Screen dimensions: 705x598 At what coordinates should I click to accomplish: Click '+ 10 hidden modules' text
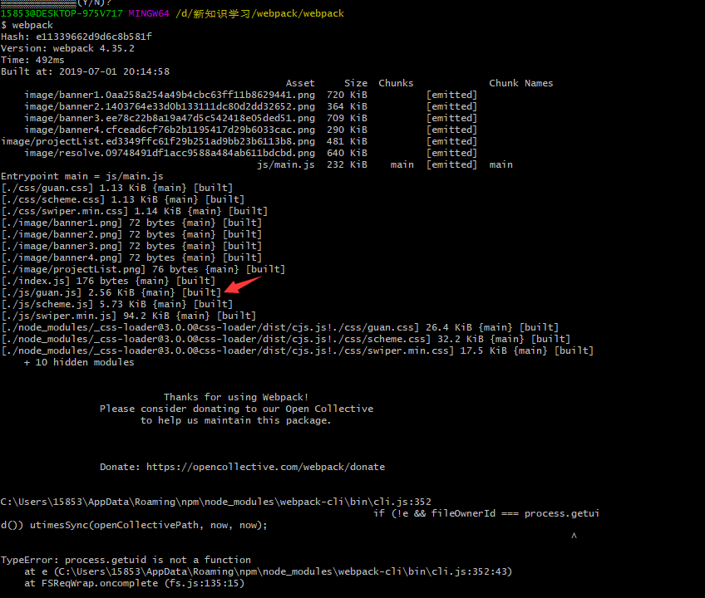click(79, 363)
